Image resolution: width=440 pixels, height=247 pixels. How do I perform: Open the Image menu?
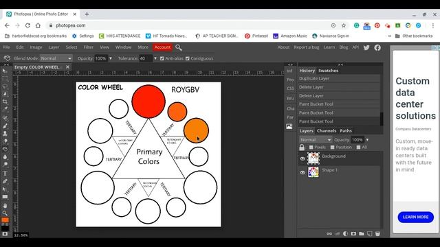[x=36, y=47]
